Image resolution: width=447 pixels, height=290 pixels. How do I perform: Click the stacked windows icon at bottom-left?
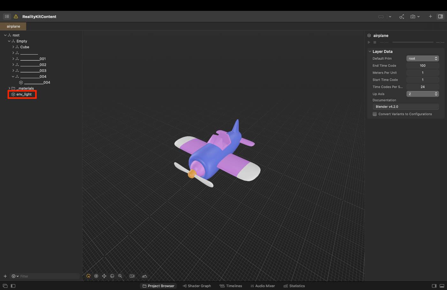pyautogui.click(x=5, y=286)
